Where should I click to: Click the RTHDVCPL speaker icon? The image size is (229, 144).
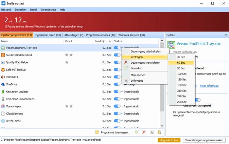3,77
